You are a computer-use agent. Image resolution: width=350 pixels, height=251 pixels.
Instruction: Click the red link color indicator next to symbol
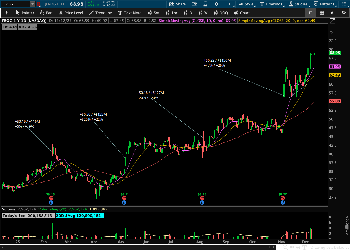pyautogui.click(x=39, y=4)
